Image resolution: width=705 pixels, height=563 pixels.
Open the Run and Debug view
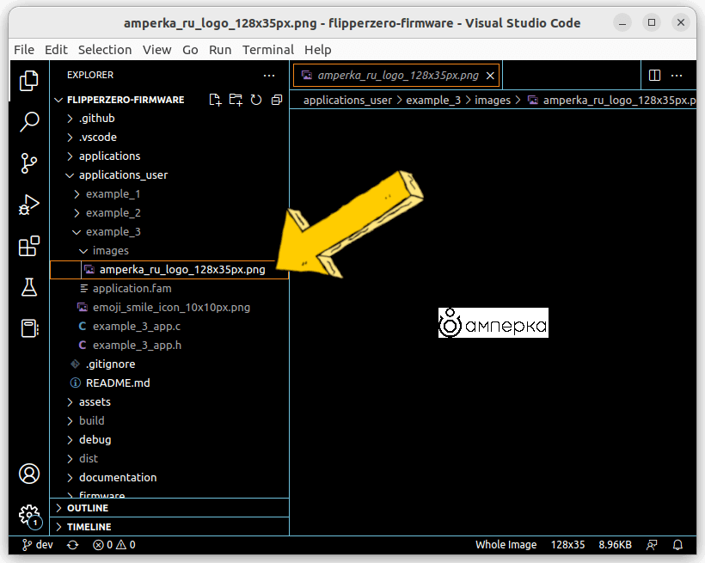pos(29,205)
